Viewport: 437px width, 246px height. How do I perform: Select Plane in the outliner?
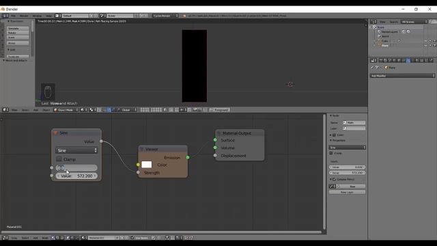[x=385, y=46]
